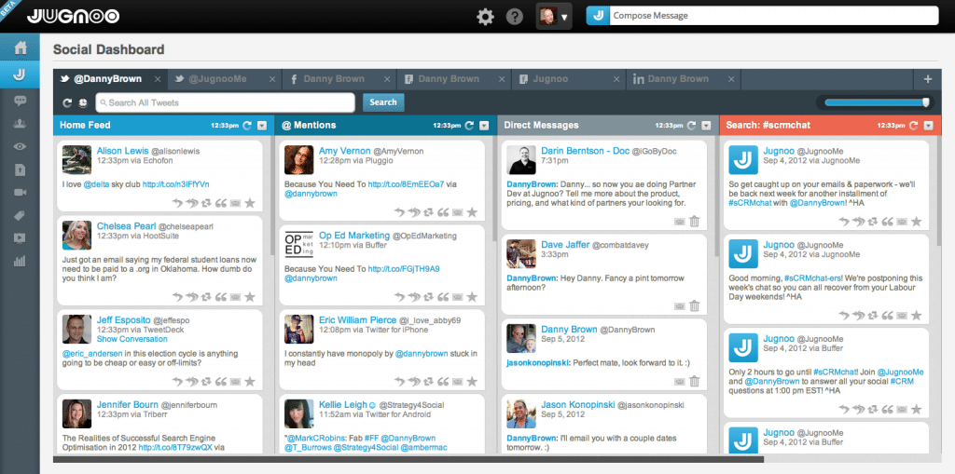Go to Home in the left sidebar
Image resolution: width=955 pixels, height=474 pixels.
20,48
